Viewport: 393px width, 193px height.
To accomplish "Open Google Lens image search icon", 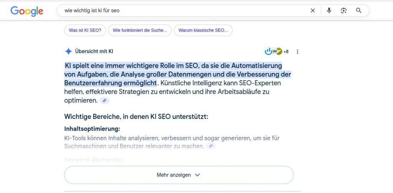I will click(343, 10).
